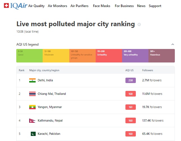Open the Support page
181x141 pixels.
pyautogui.click(x=155, y=6)
